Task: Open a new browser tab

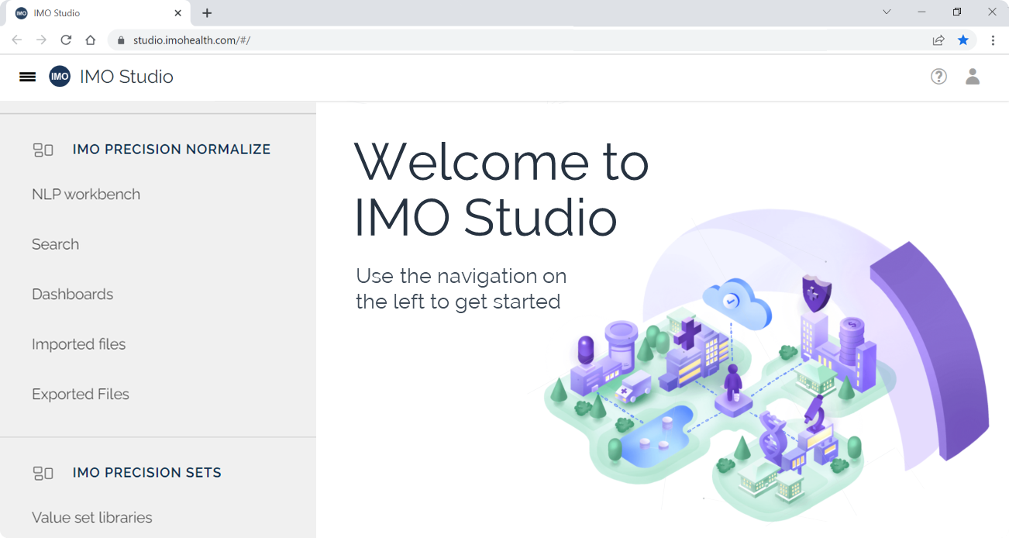Action: pos(207,13)
